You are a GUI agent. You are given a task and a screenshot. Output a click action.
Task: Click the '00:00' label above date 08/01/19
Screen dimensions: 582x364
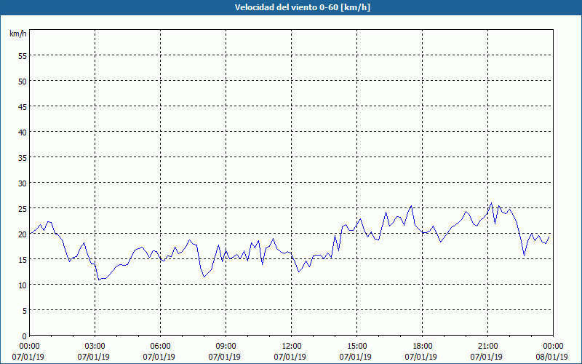(553, 347)
